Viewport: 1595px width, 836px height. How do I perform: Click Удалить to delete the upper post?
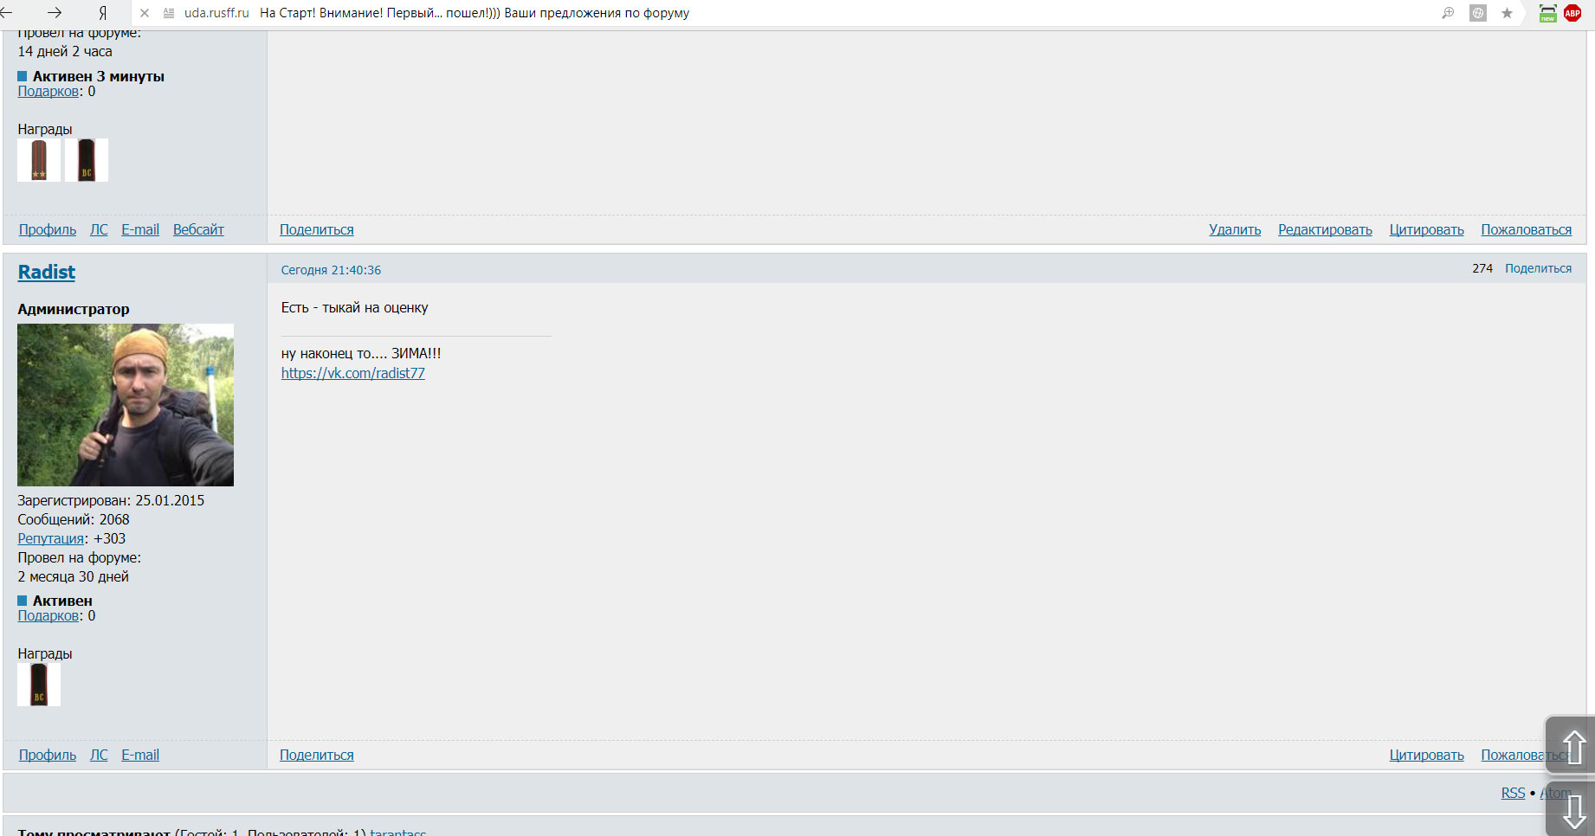tap(1235, 229)
